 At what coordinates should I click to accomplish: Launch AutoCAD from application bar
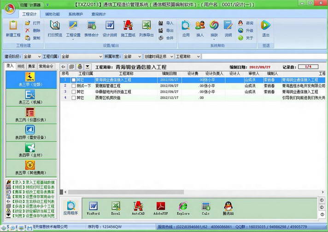click(138, 206)
